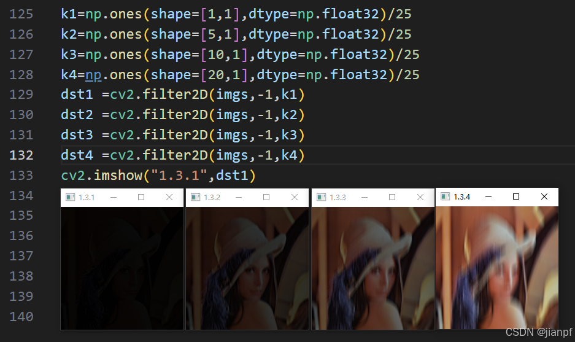Click line number 128 in the gutter
This screenshot has height=342, width=575.
pos(21,74)
